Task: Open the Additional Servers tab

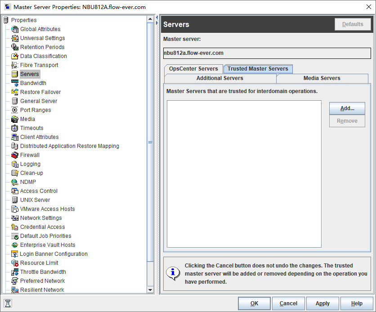Action: [220, 78]
